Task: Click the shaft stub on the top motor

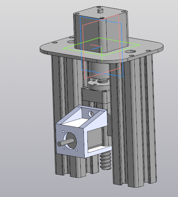Action: [x=100, y=11]
